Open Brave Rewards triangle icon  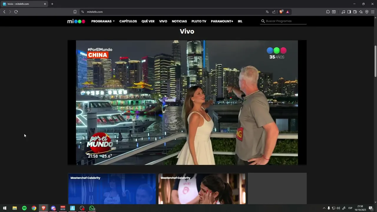tap(287, 12)
